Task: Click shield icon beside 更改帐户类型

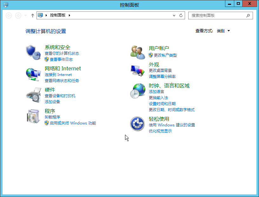Action: pos(151,55)
